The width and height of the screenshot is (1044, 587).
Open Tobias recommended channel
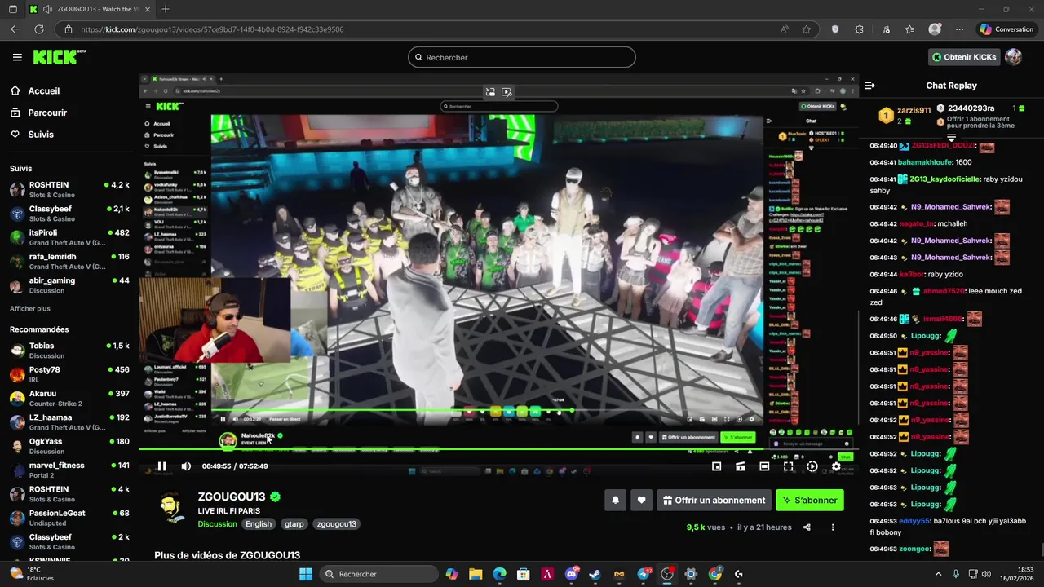[69, 351]
